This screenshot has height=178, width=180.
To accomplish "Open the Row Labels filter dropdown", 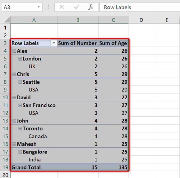I will pos(54,43).
